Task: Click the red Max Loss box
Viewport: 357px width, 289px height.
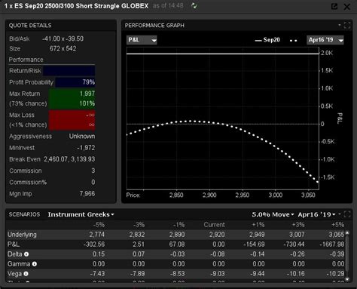Action: pos(72,120)
